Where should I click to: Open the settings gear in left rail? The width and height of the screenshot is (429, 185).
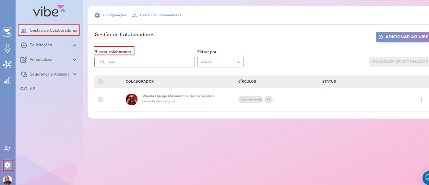click(7, 165)
